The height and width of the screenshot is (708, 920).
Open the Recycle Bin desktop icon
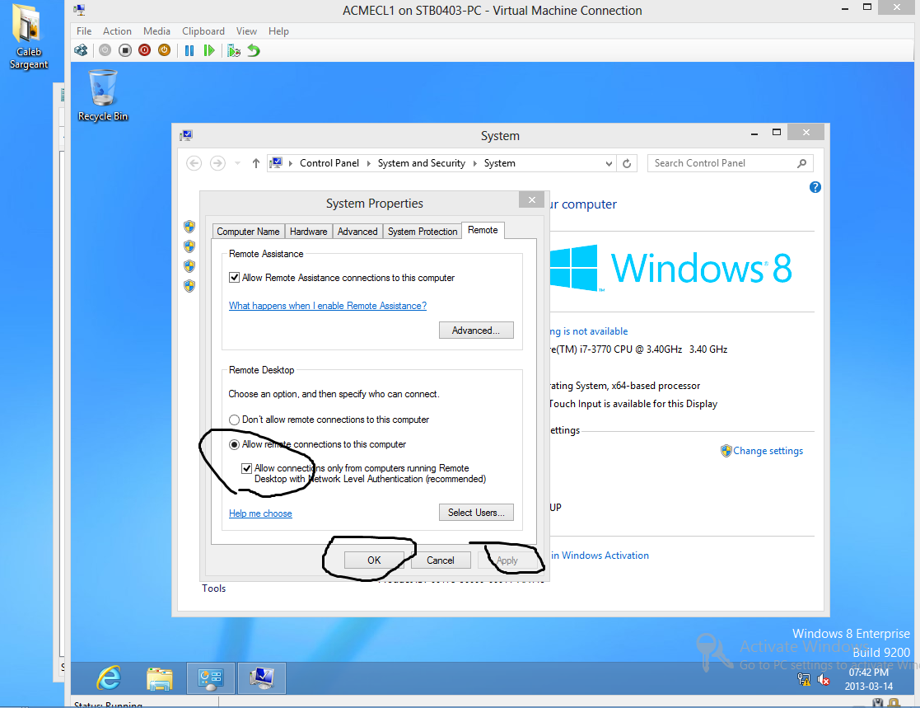pos(103,96)
